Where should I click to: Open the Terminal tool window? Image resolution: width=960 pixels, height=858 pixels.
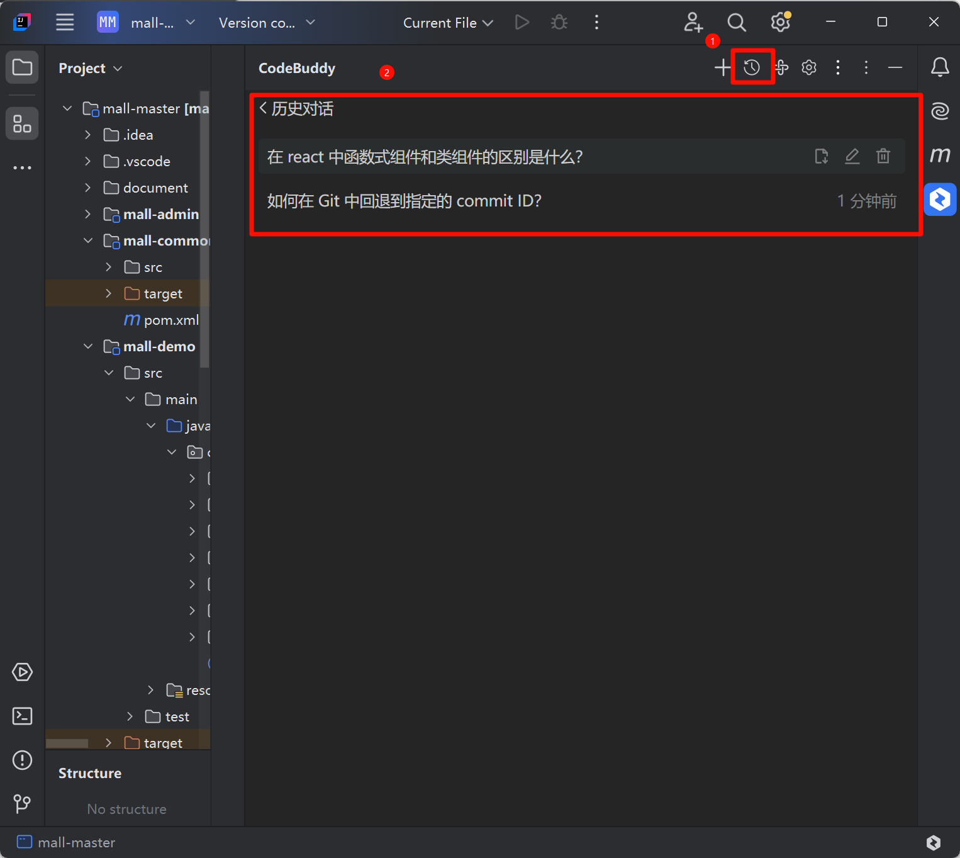click(23, 716)
